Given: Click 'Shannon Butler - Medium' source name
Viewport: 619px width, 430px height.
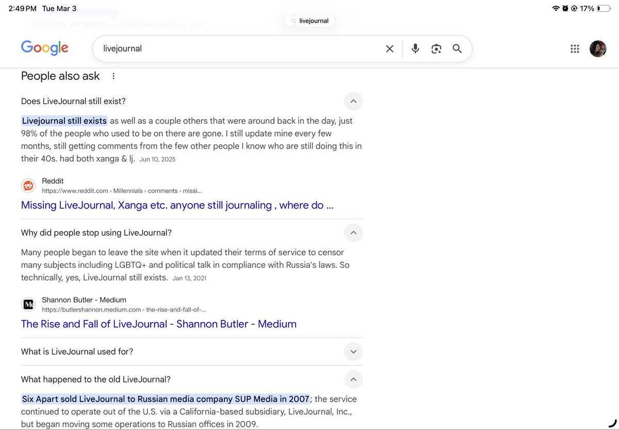Looking at the screenshot, I should [84, 300].
